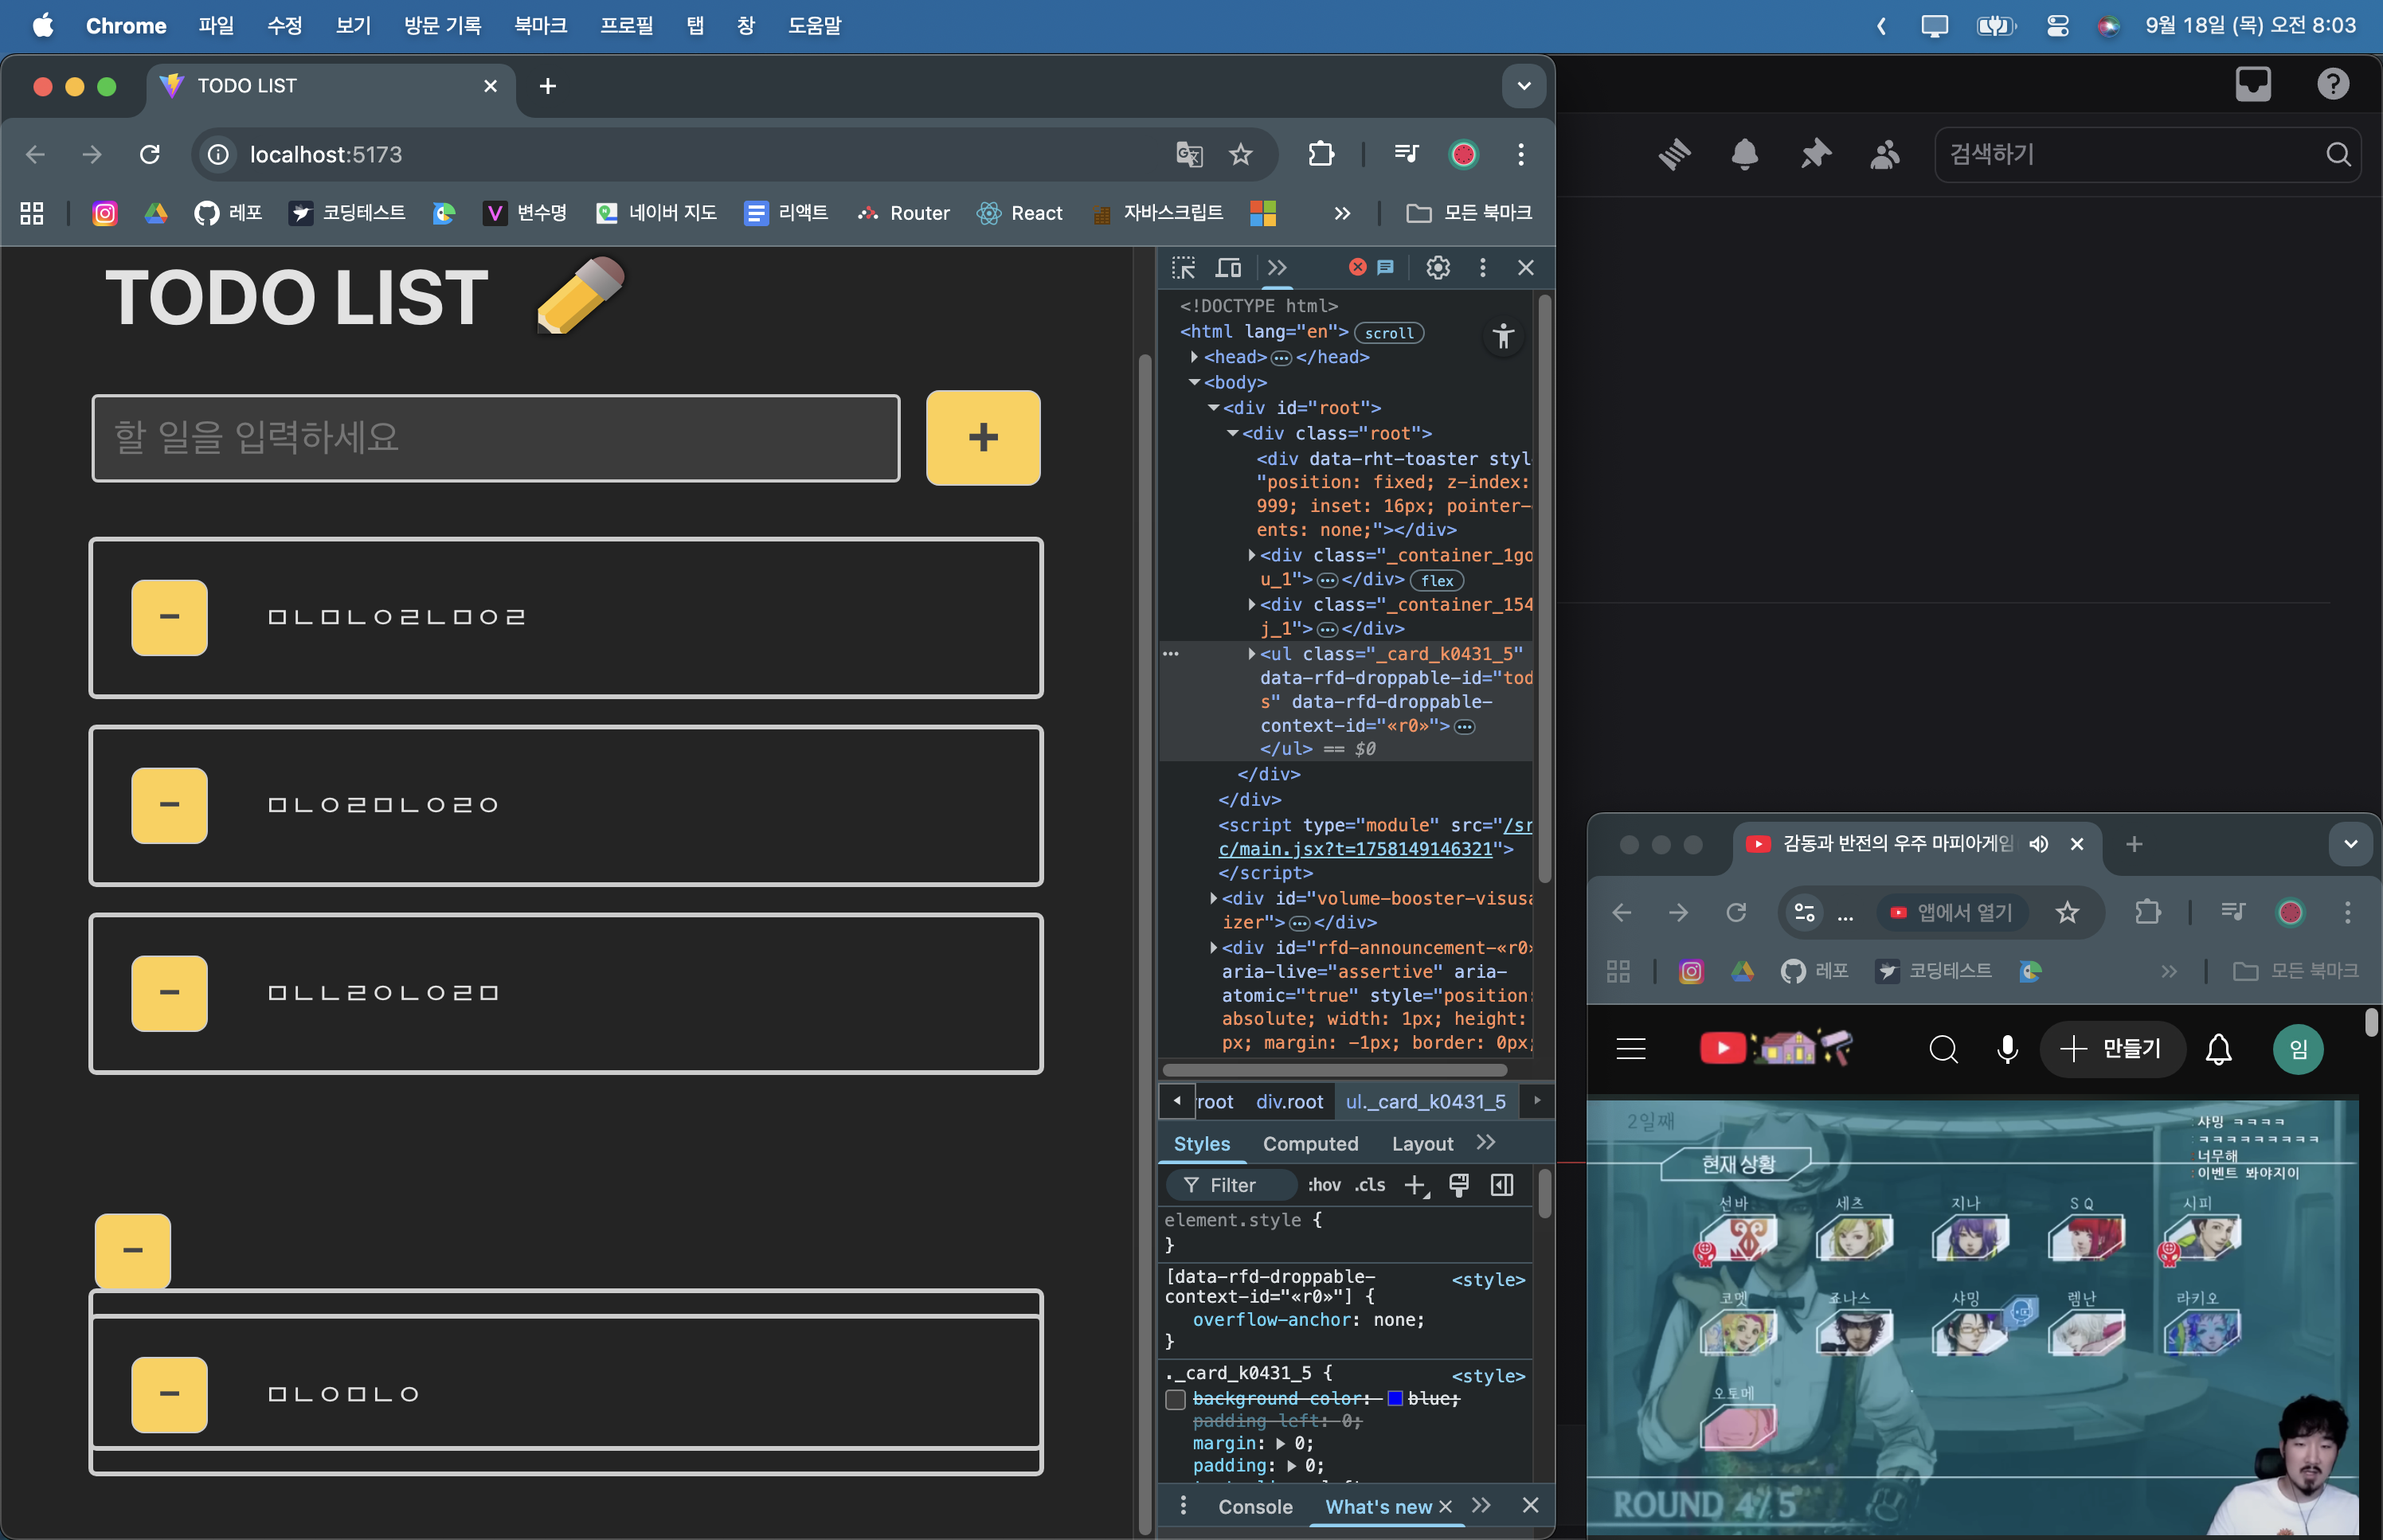The width and height of the screenshot is (2383, 1540).
Task: Toggle .cls class editor panel
Action: [1369, 1185]
